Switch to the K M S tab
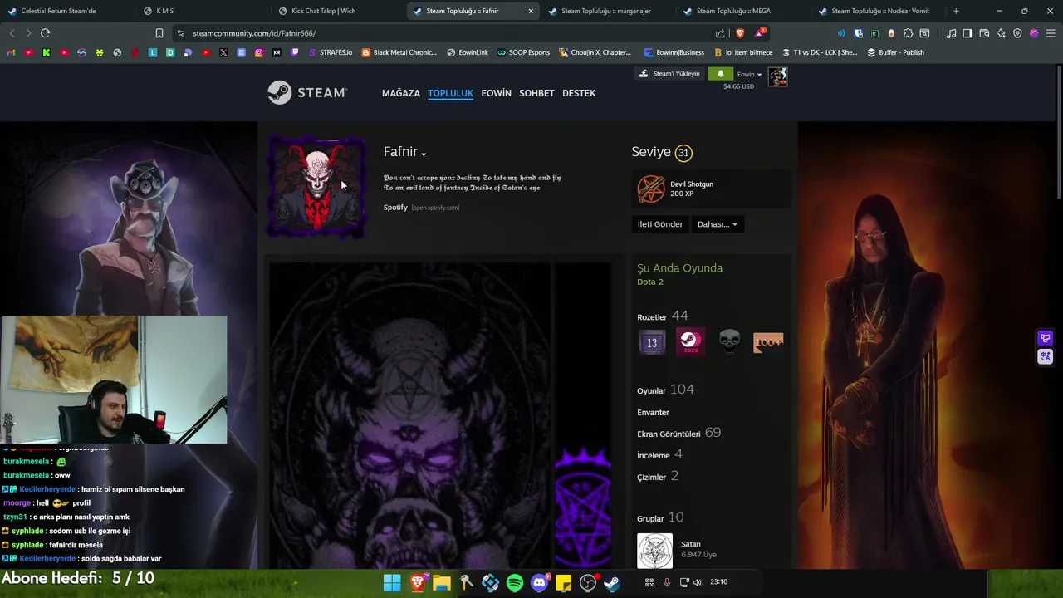The height and width of the screenshot is (598, 1063). coord(202,11)
